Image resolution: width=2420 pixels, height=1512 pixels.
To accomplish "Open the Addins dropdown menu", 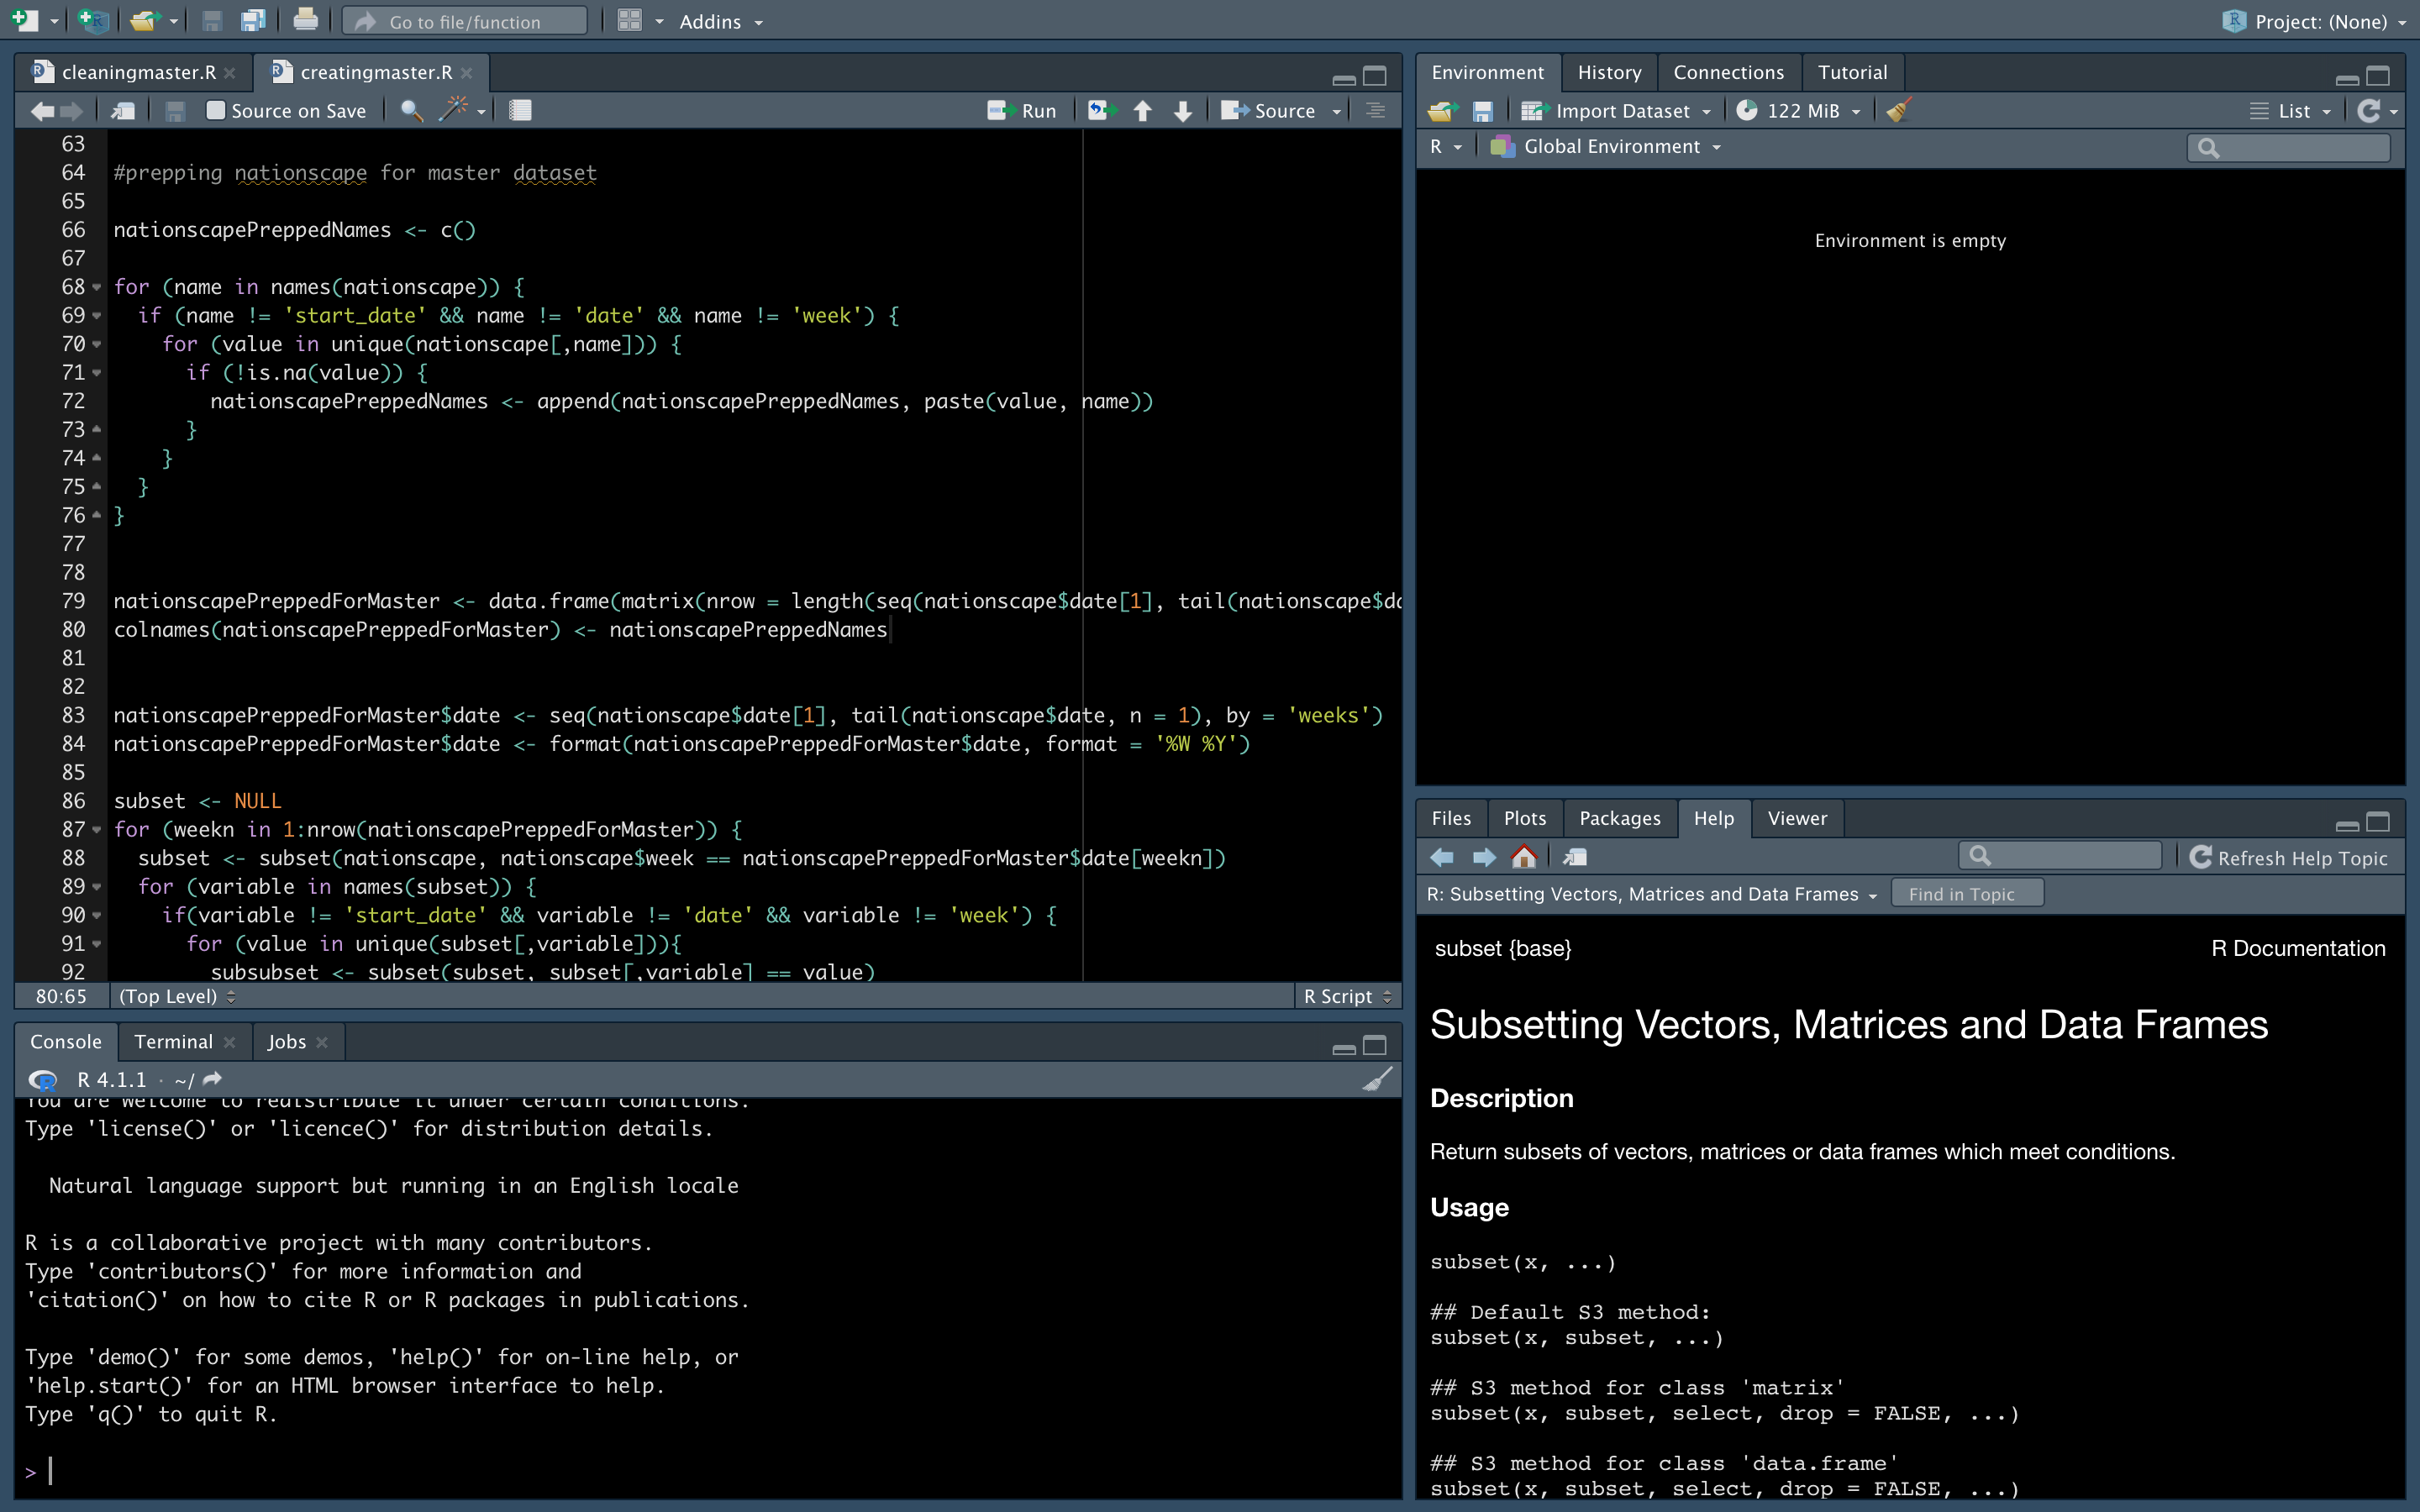I will (720, 21).
